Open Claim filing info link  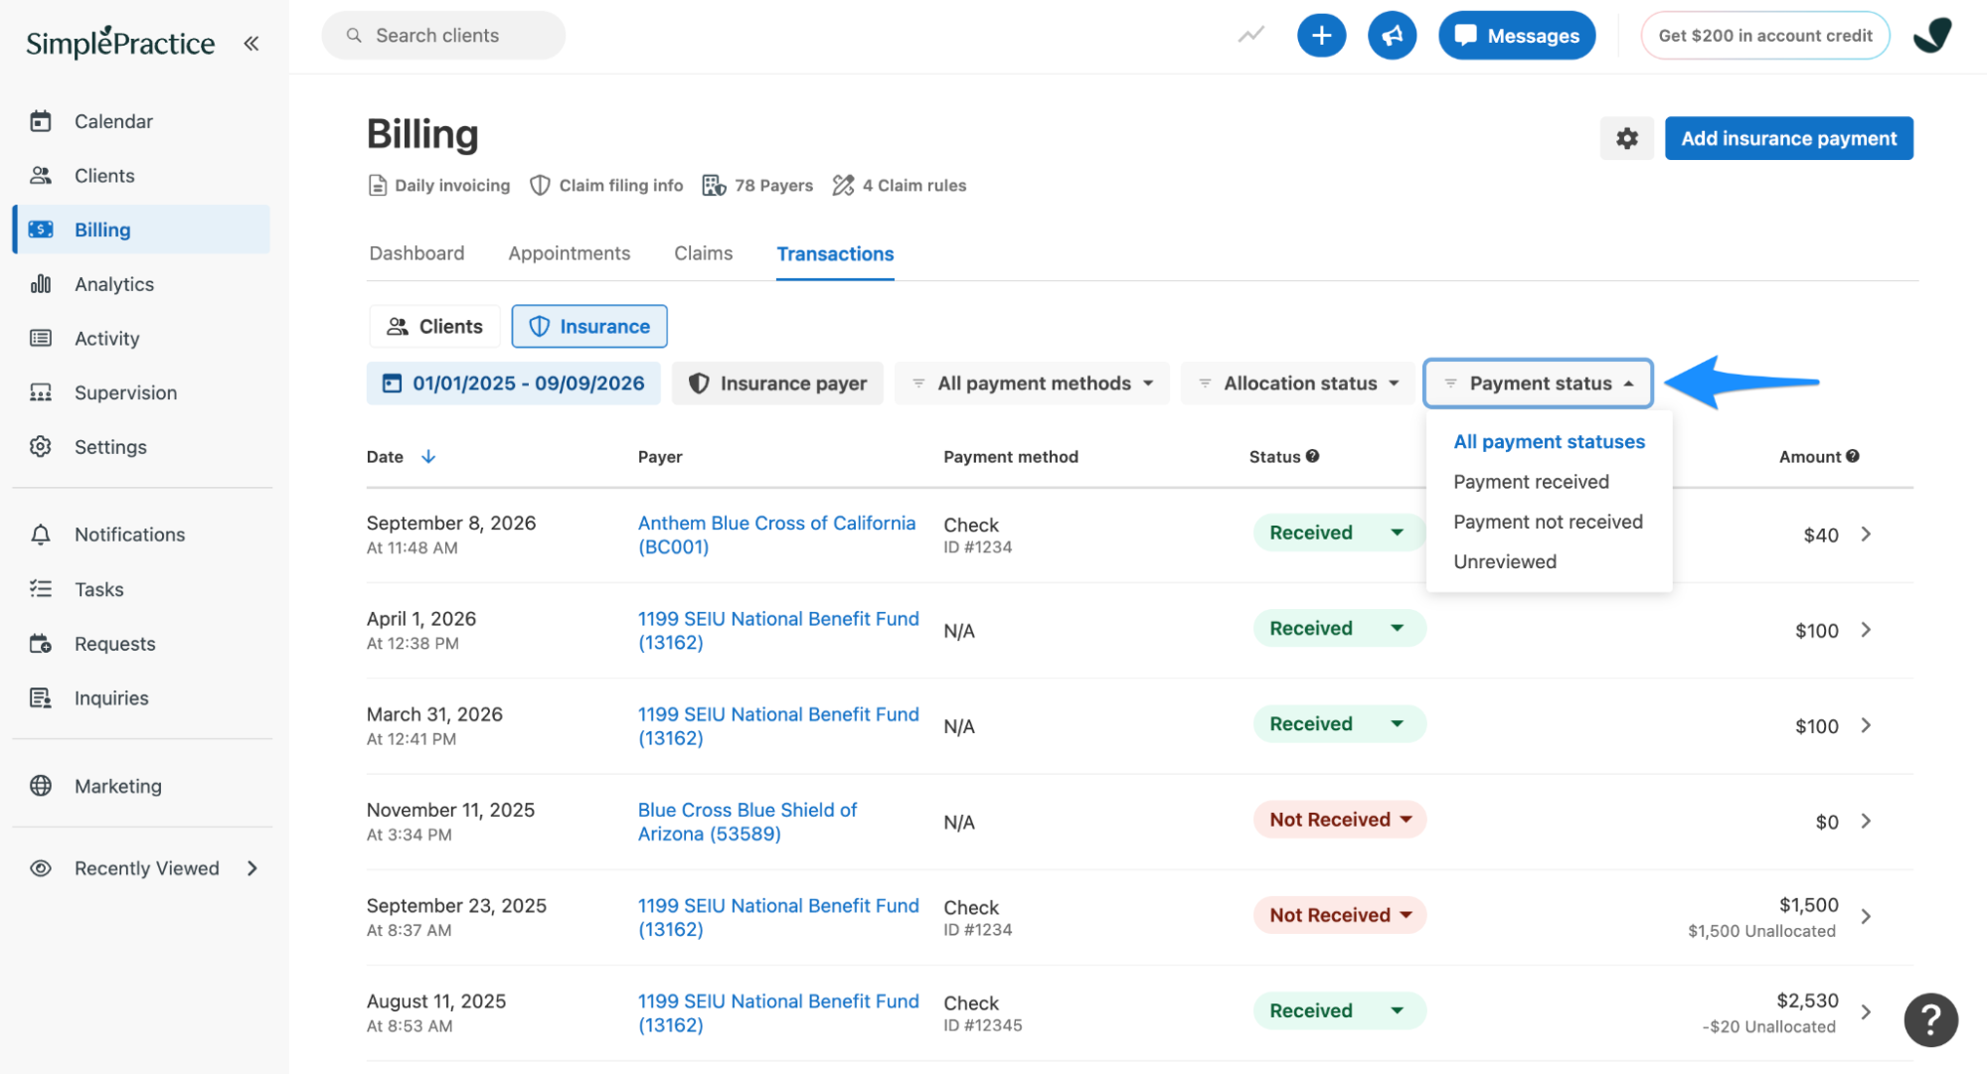[606, 186]
